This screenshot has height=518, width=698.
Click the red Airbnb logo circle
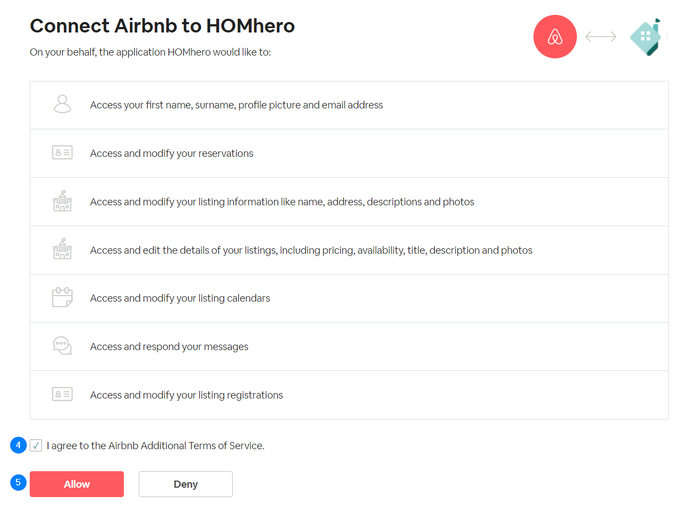(555, 36)
